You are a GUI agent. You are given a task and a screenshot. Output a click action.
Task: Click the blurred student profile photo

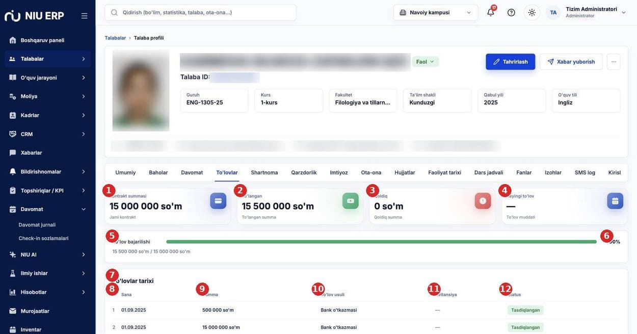[x=141, y=90]
